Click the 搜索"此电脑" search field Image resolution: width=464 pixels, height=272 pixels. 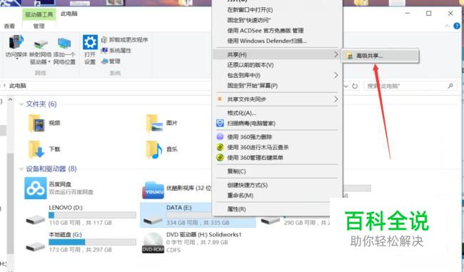click(x=410, y=86)
